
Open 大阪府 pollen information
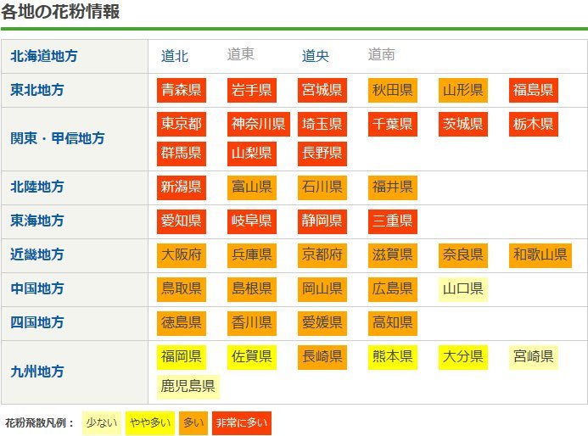coord(182,254)
